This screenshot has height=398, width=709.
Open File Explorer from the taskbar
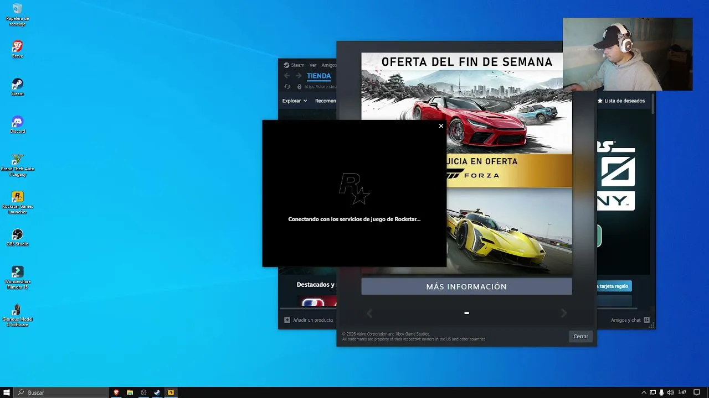pos(130,392)
